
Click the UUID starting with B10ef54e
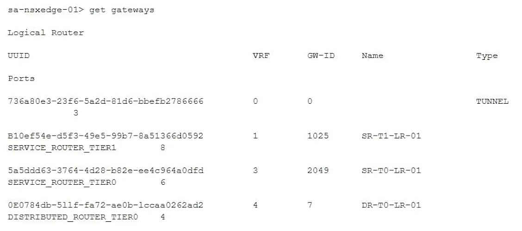tap(106, 137)
